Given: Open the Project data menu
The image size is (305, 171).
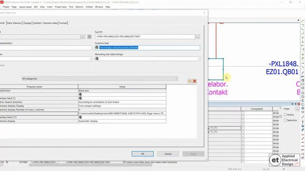Looking at the screenshot, I should tap(61, 7).
